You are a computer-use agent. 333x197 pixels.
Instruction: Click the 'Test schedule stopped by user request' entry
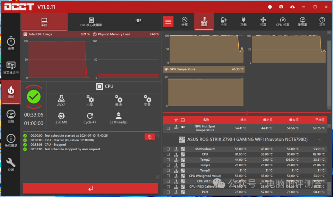click(72, 149)
